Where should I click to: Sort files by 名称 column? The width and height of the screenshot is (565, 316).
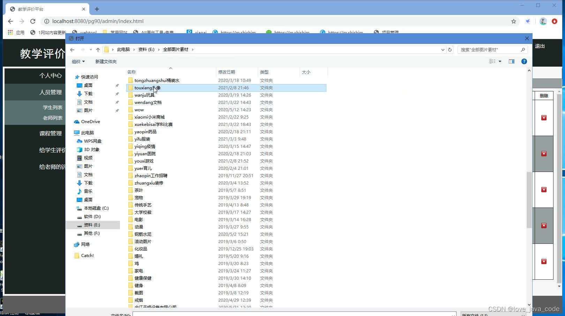171,72
